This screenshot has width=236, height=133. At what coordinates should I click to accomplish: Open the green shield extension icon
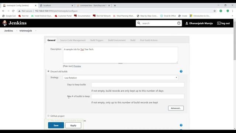pyautogui.click(x=228, y=11)
